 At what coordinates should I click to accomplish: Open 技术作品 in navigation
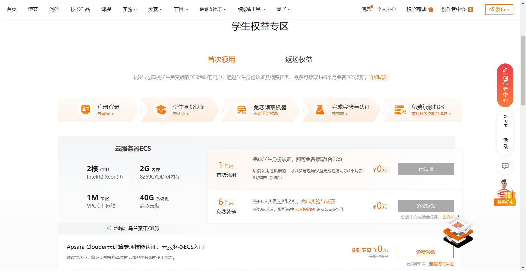coord(80,9)
